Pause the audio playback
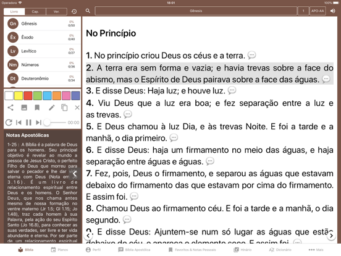Image resolution: width=341 pixels, height=256 pixels. tap(28, 122)
